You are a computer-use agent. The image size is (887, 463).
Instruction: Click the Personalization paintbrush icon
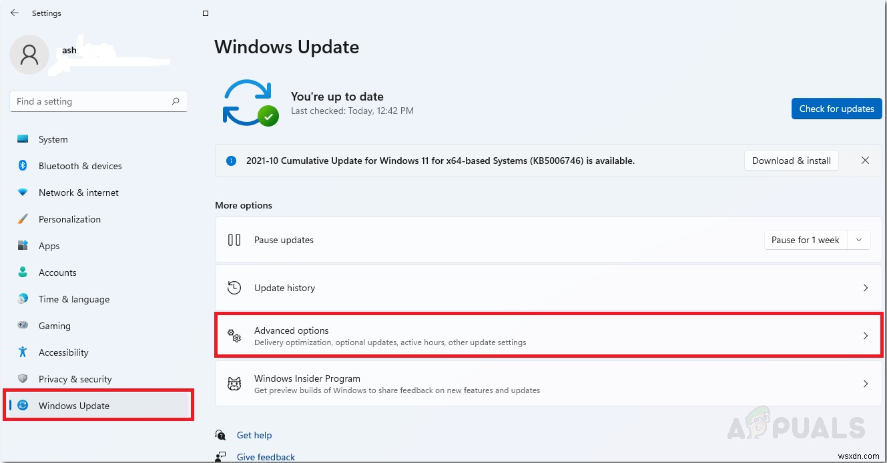click(23, 219)
